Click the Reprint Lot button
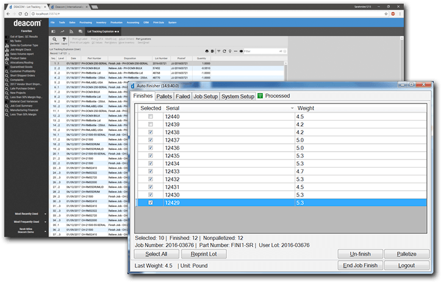The width and height of the screenshot is (441, 282). [x=204, y=254]
